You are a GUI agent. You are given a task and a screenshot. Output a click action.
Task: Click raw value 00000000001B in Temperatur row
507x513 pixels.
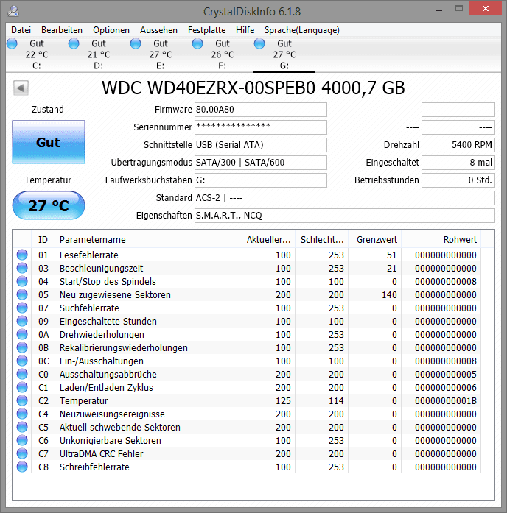(x=446, y=401)
